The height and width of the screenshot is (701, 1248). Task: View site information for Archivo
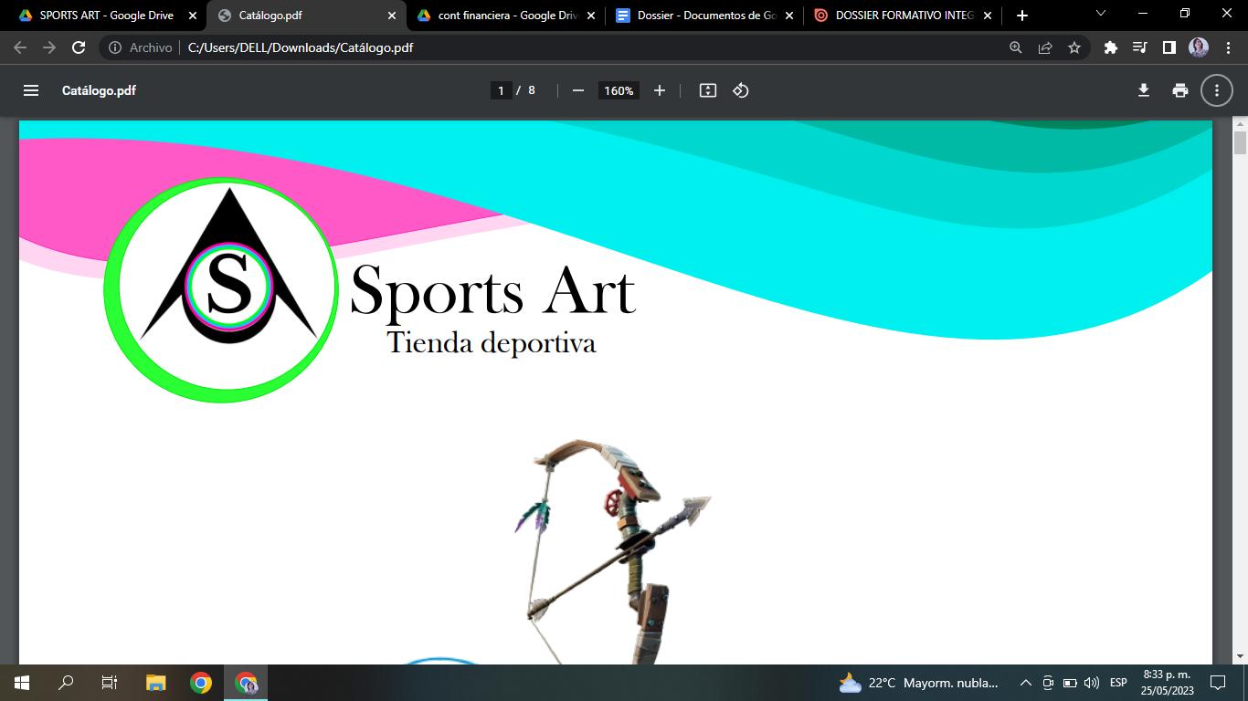point(140,47)
